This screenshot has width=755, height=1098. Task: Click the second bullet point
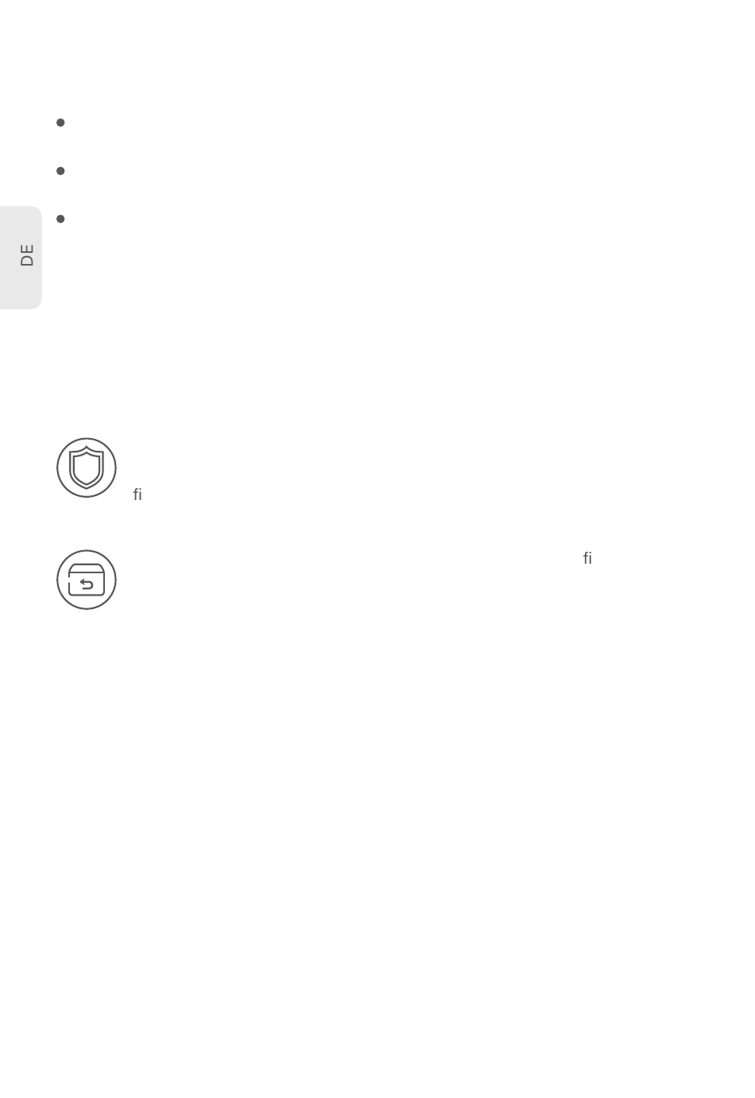60,171
